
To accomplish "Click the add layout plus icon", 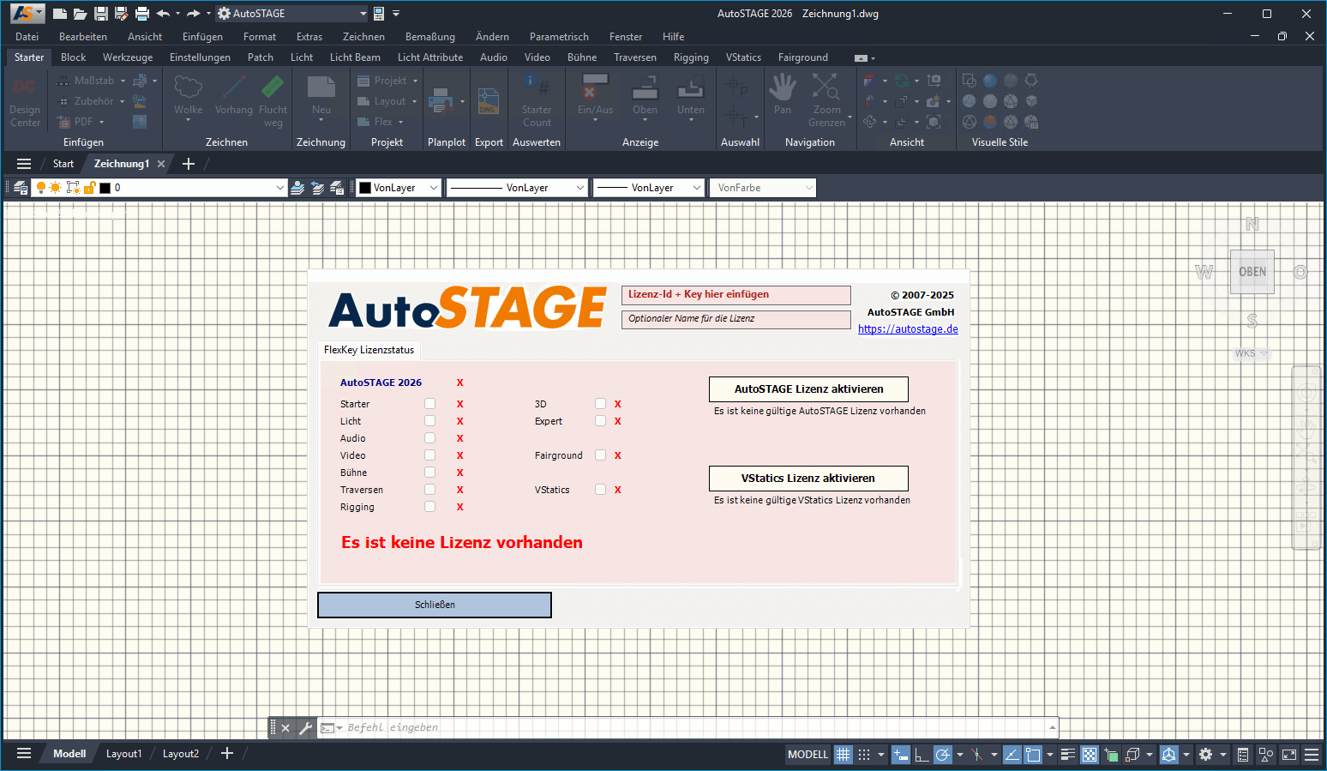I will [227, 753].
